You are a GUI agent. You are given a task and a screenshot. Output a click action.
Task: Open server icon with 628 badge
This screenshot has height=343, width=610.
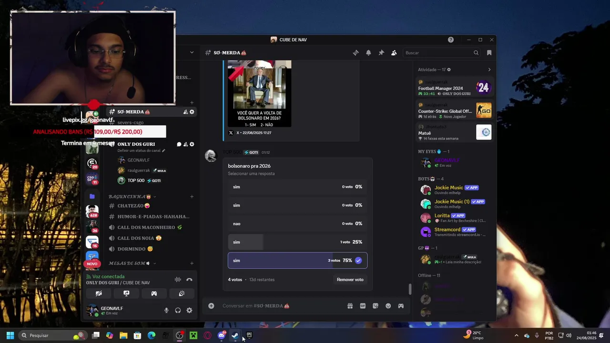92,211
